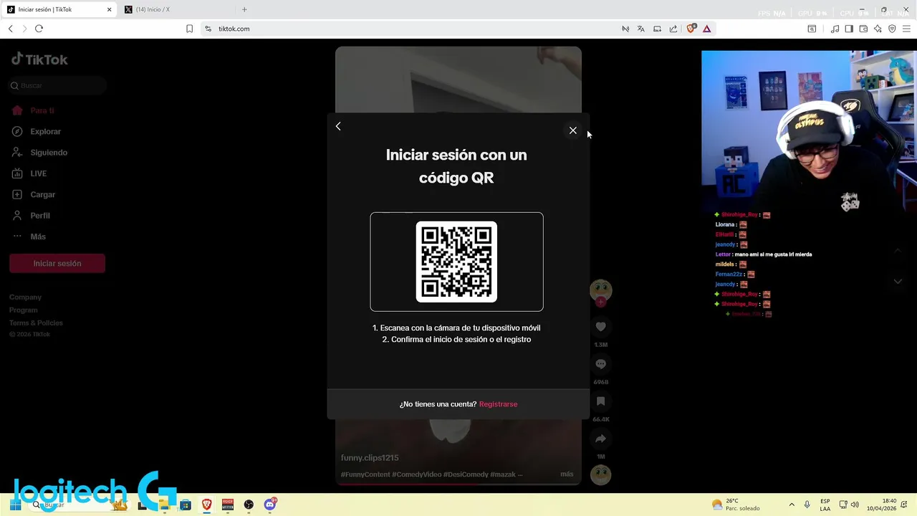
Task: Open the Brave Shields lion icon
Action: tap(691, 29)
